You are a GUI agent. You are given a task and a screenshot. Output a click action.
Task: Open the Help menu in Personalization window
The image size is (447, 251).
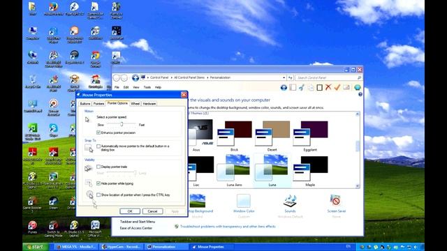158,87
